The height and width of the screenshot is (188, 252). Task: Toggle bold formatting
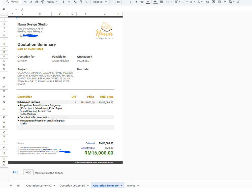tap(131, 2)
